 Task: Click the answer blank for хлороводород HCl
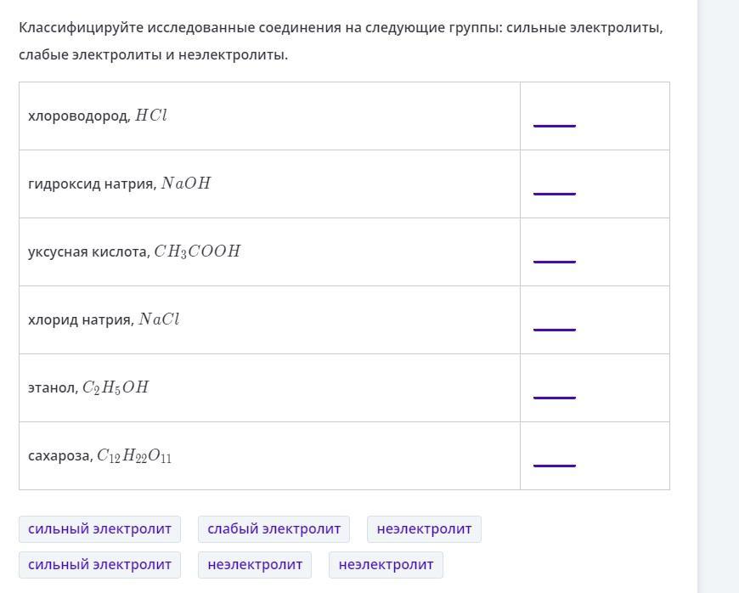click(555, 119)
